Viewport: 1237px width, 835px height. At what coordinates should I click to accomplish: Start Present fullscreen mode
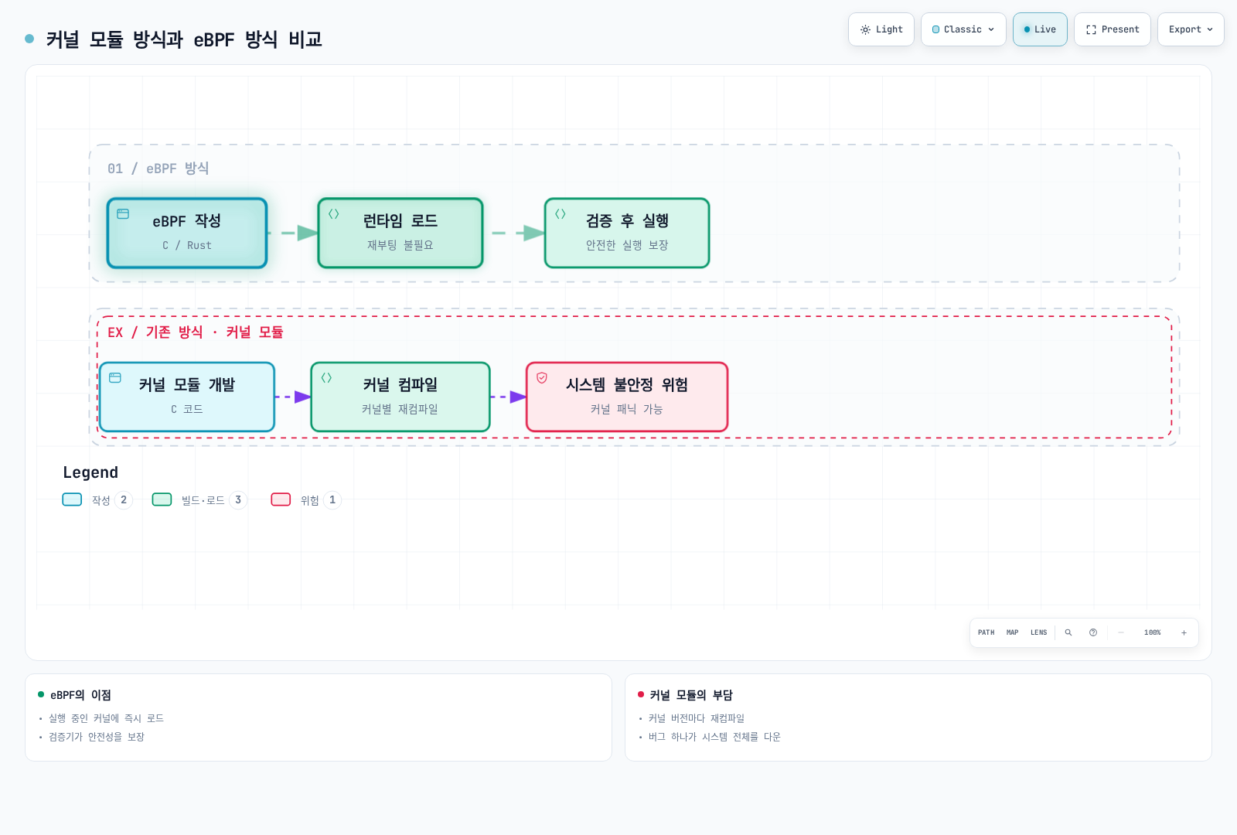click(x=1113, y=29)
